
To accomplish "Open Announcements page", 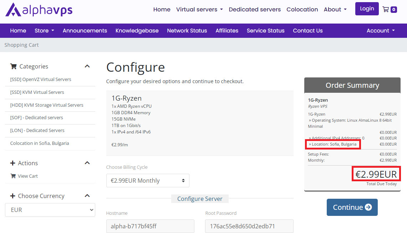I will (x=85, y=31).
